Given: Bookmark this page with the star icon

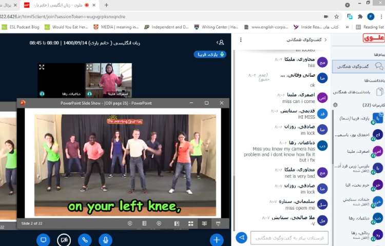Looking at the screenshot, I should pos(336,16).
